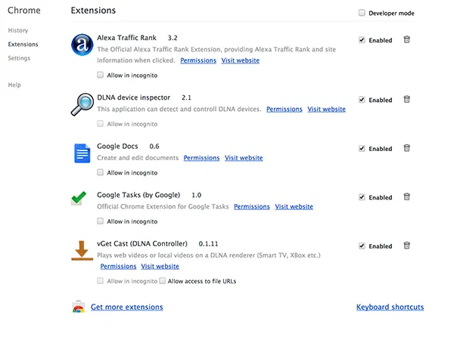This screenshot has width=454, height=343.
Task: Click the vGet Cast download arrow icon
Action: point(82,250)
